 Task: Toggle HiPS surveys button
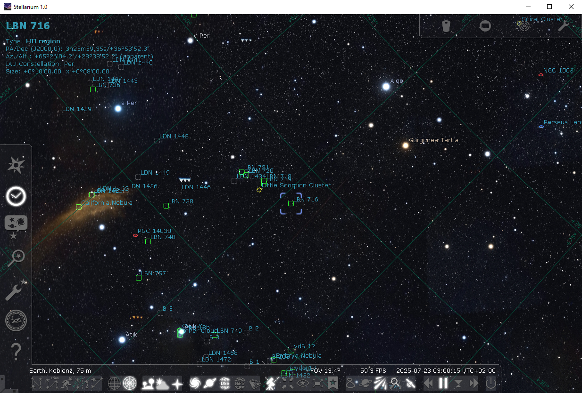(x=240, y=383)
